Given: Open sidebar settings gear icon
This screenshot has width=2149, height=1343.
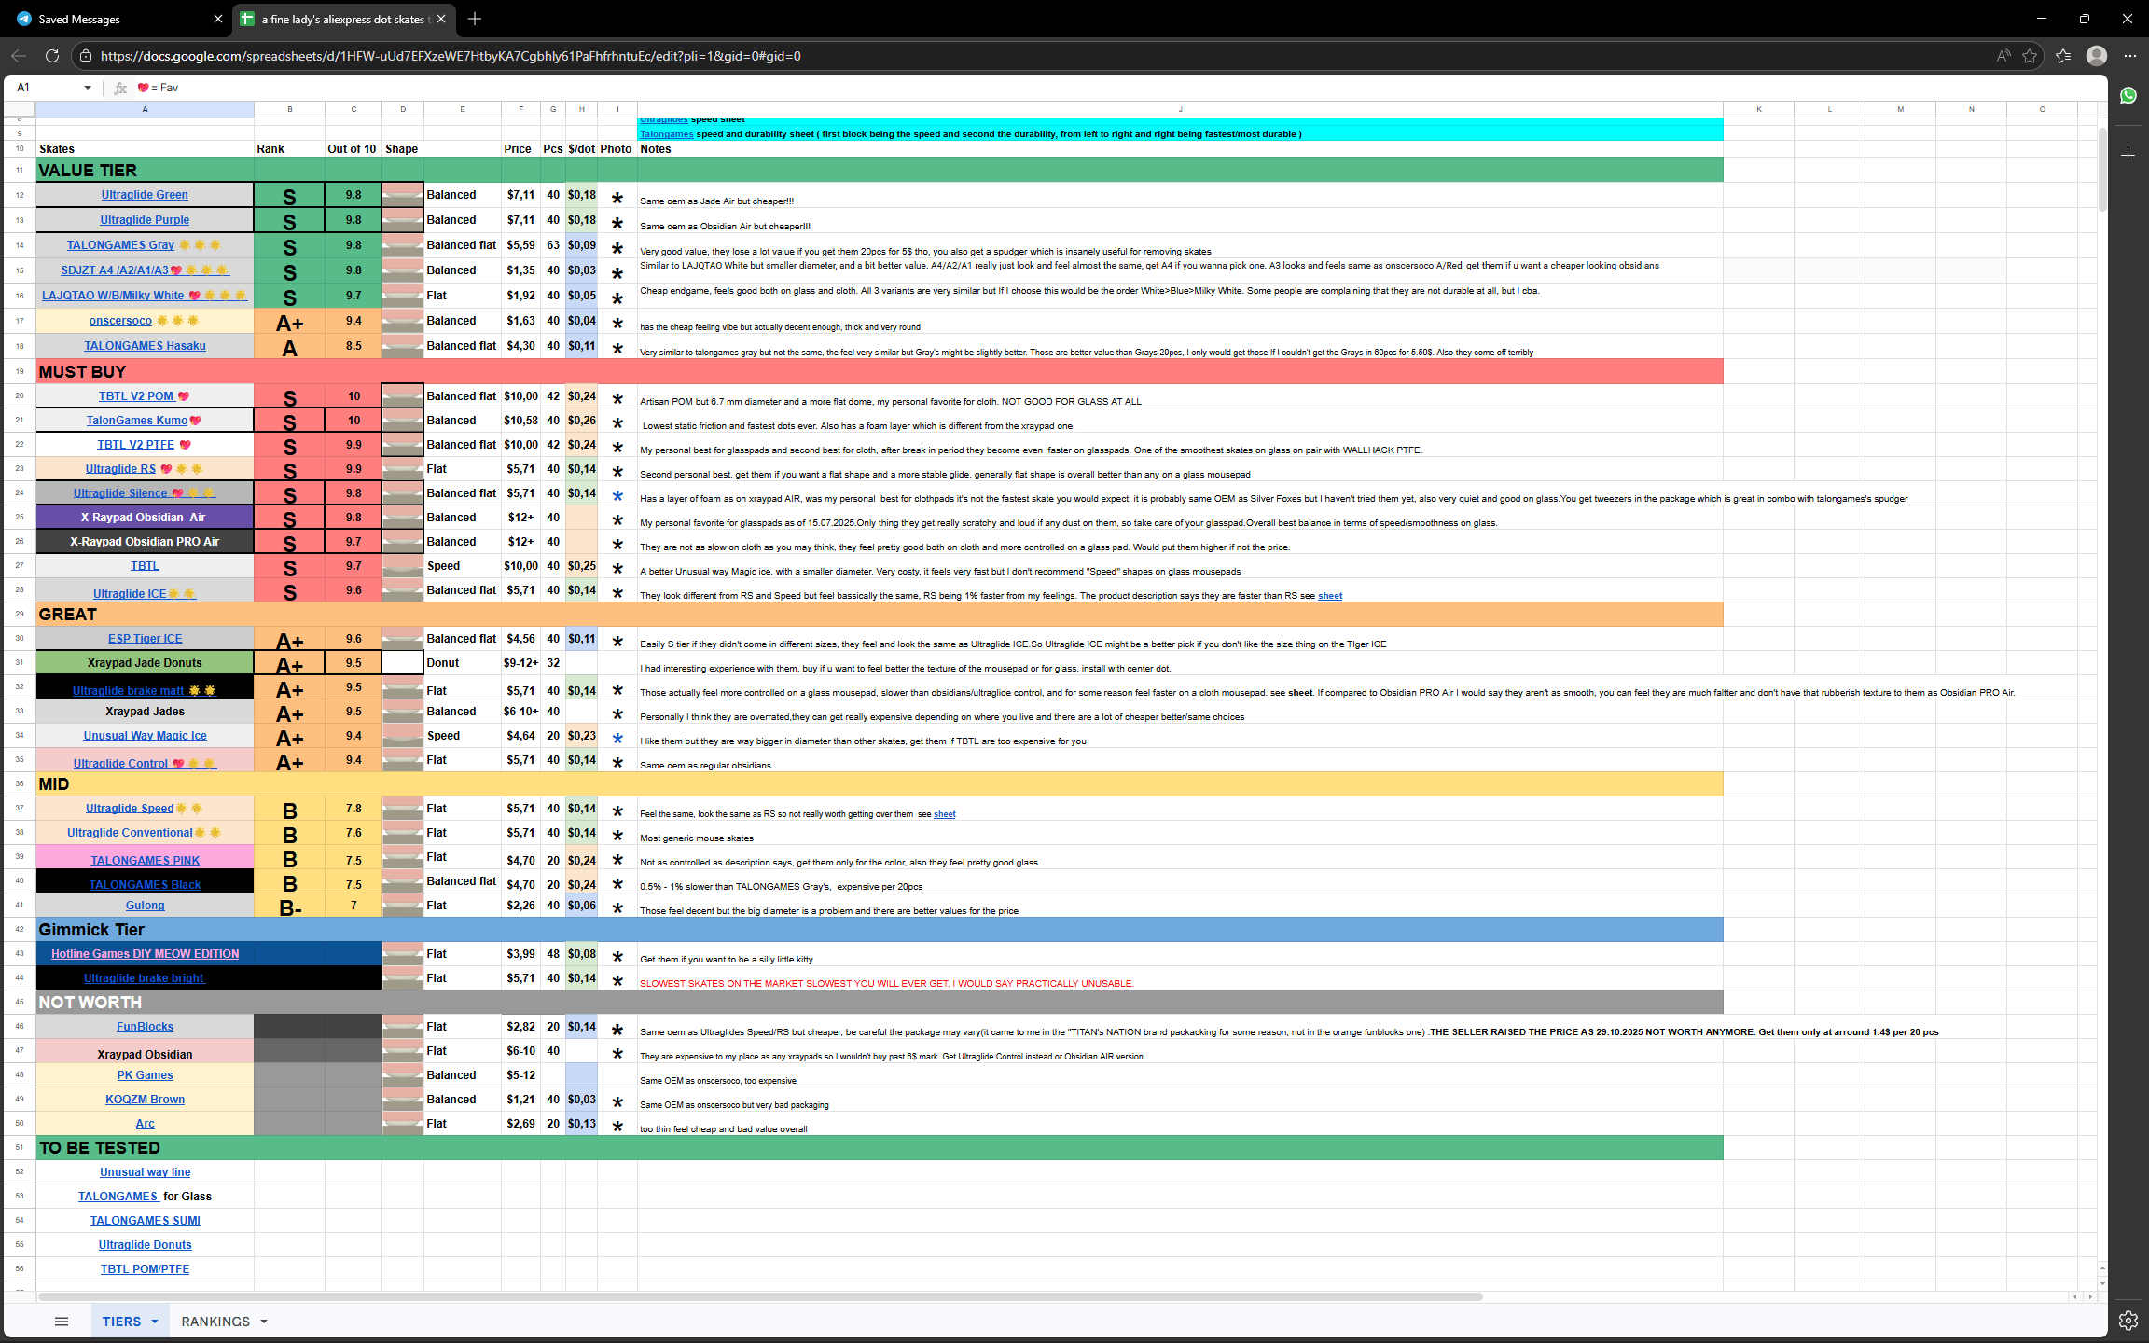Looking at the screenshot, I should pos(2128,1320).
